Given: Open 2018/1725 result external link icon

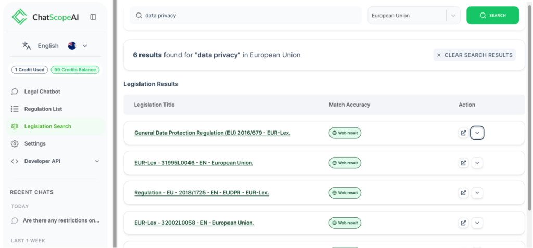Looking at the screenshot, I should (463, 192).
